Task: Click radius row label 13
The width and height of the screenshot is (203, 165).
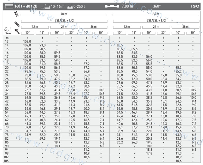Action: (x=7, y=41)
